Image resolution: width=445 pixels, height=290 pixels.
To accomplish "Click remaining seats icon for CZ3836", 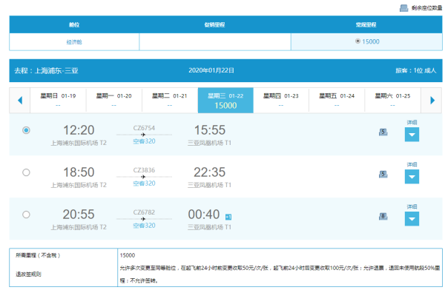I will (383, 174).
